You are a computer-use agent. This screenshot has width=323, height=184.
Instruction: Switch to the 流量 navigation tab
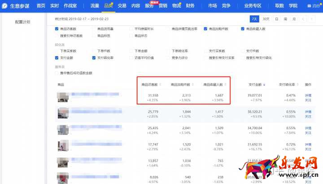point(95,6)
